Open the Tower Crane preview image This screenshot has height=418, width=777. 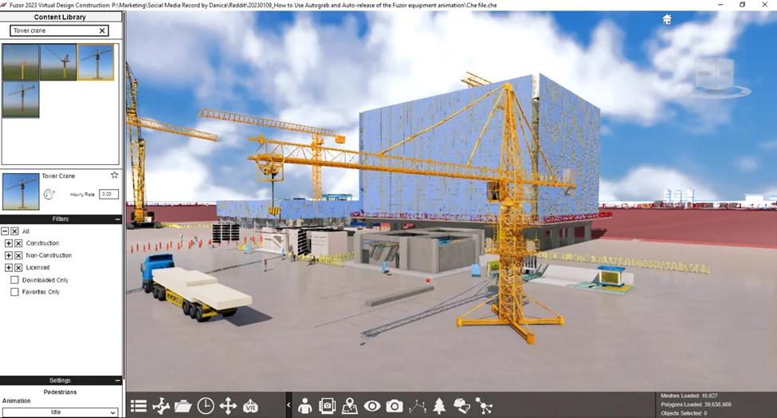coord(21,191)
